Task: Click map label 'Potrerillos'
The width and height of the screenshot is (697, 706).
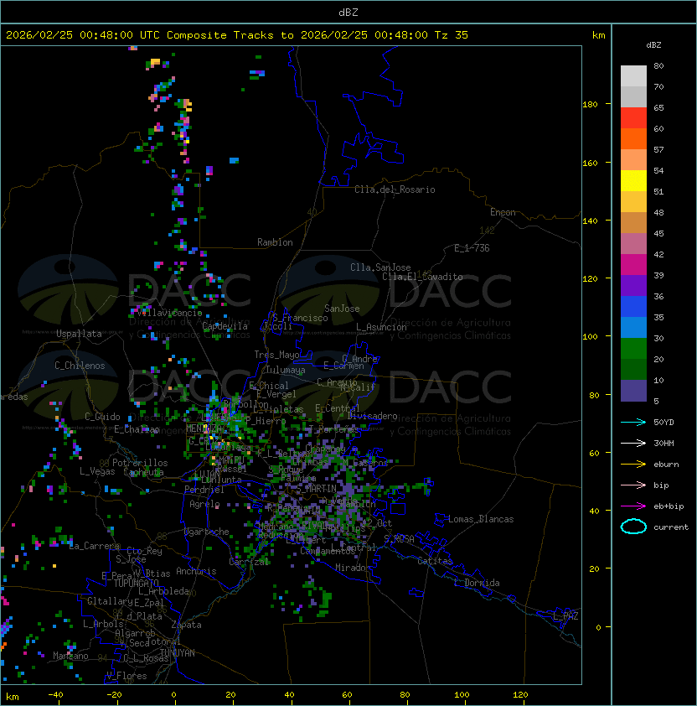Action: pos(140,463)
